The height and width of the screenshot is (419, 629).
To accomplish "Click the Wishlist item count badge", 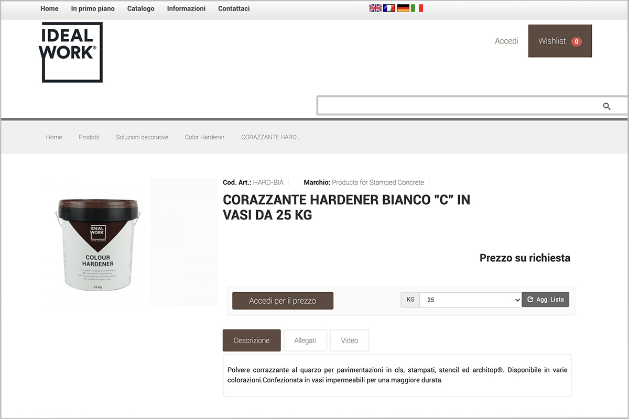I will pos(577,41).
